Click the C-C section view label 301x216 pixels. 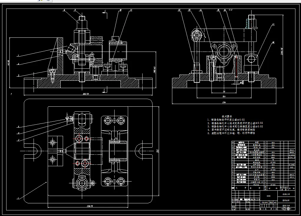pos(231,10)
